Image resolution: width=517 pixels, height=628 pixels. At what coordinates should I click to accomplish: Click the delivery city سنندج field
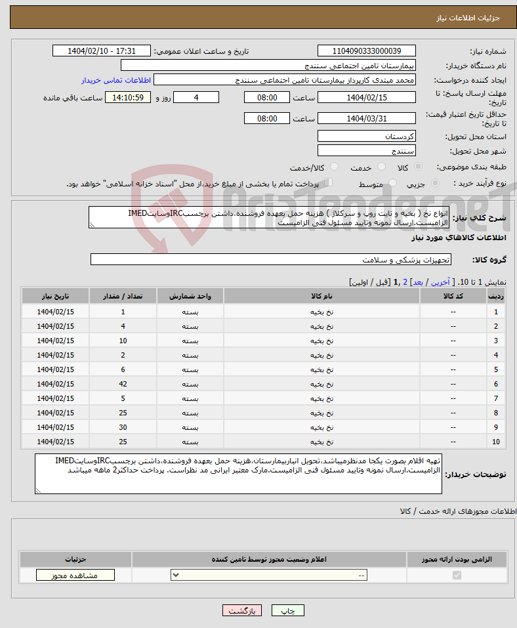pos(366,150)
